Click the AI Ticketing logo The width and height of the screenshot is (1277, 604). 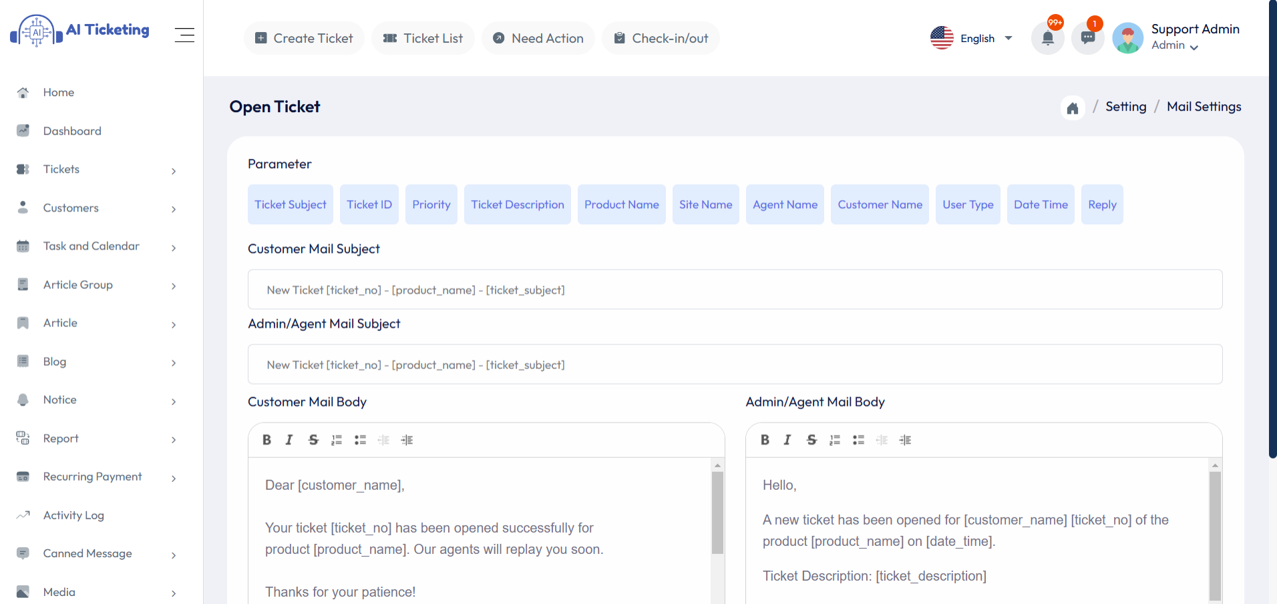(79, 29)
